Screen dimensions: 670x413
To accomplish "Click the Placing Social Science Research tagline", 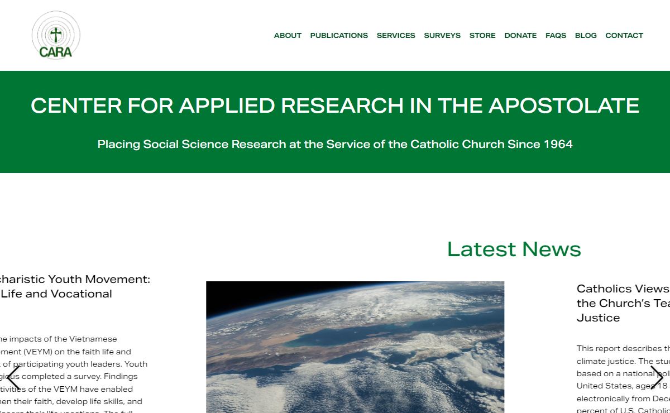I will click(335, 144).
